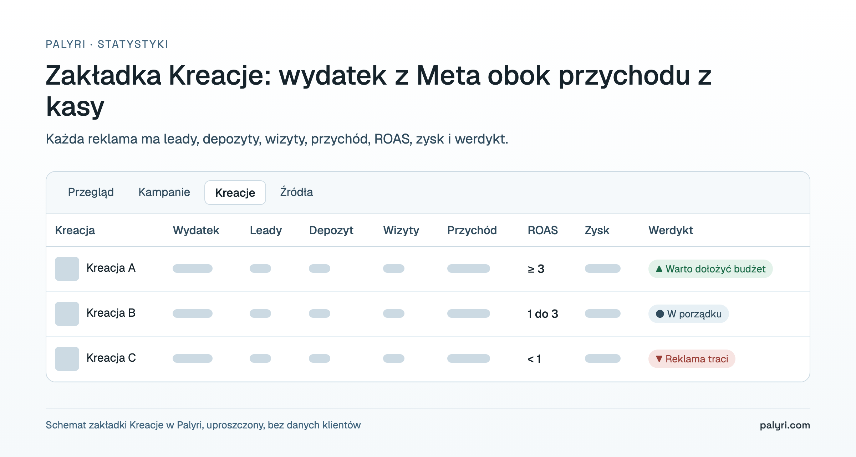The image size is (856, 457).
Task: Click the Werdykt column header
Action: 671,230
